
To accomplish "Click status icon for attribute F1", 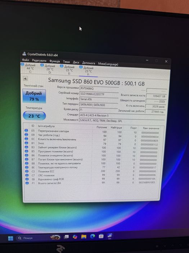I will 27,183.
